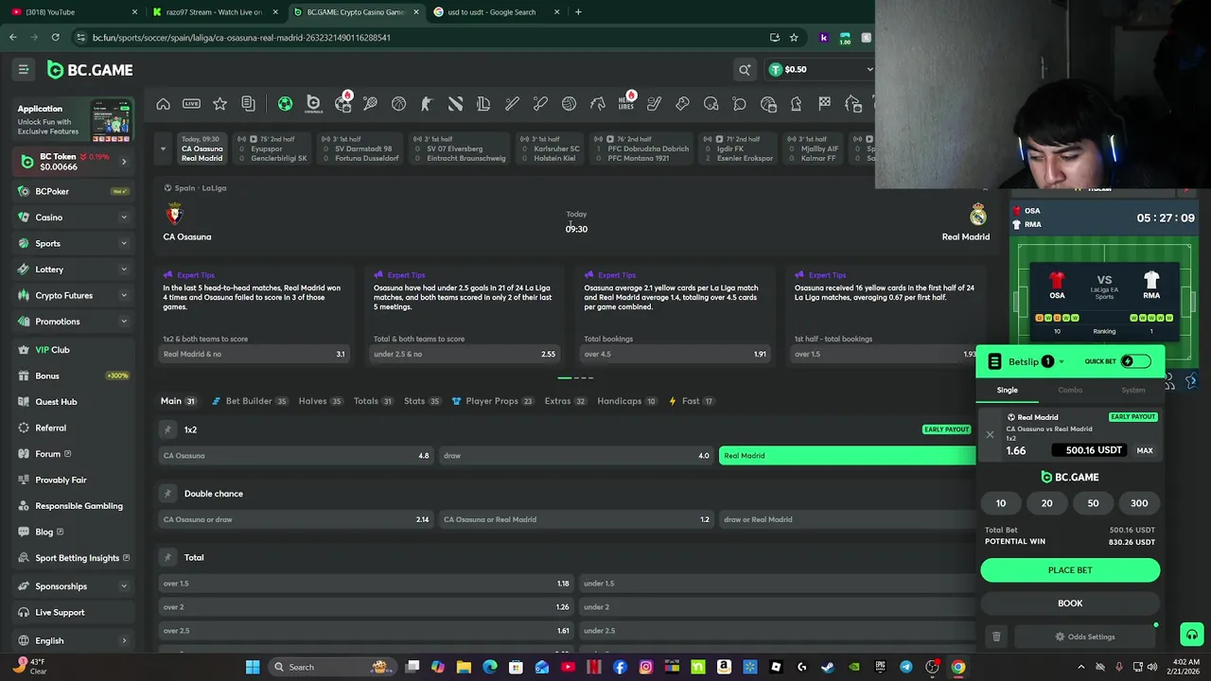Select the System betslip tab

[1132, 390]
